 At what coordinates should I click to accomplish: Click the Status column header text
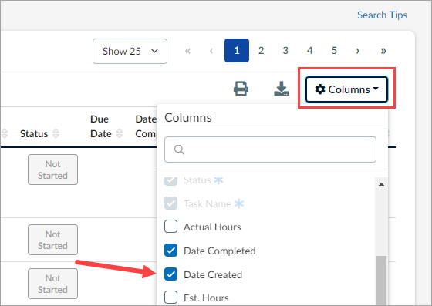point(34,134)
